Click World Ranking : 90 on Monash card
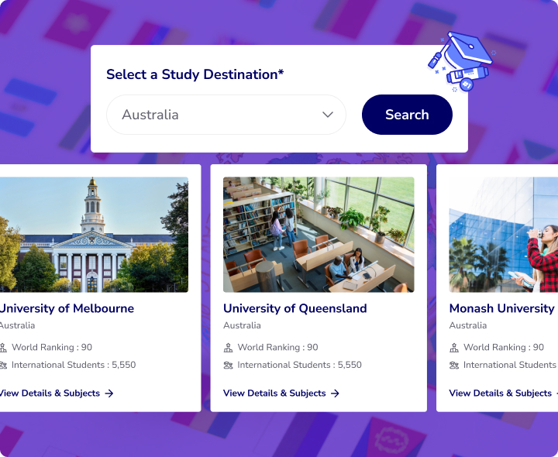The width and height of the screenshot is (558, 457). [x=504, y=348]
